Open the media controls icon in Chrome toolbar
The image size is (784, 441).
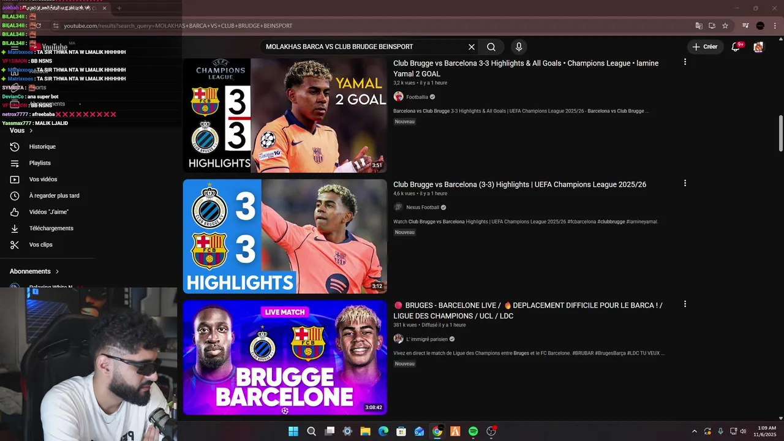(745, 26)
